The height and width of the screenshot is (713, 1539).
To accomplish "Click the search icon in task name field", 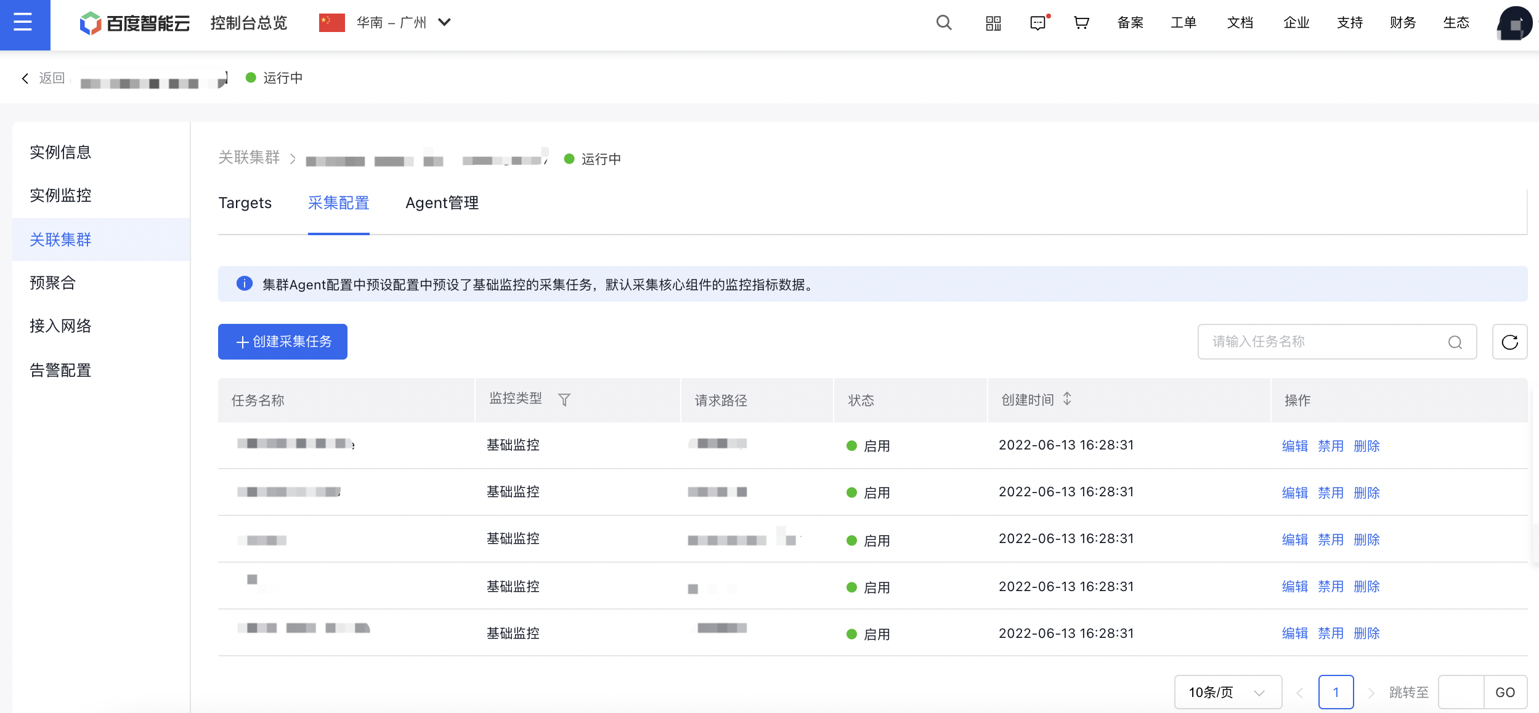I will (1455, 342).
